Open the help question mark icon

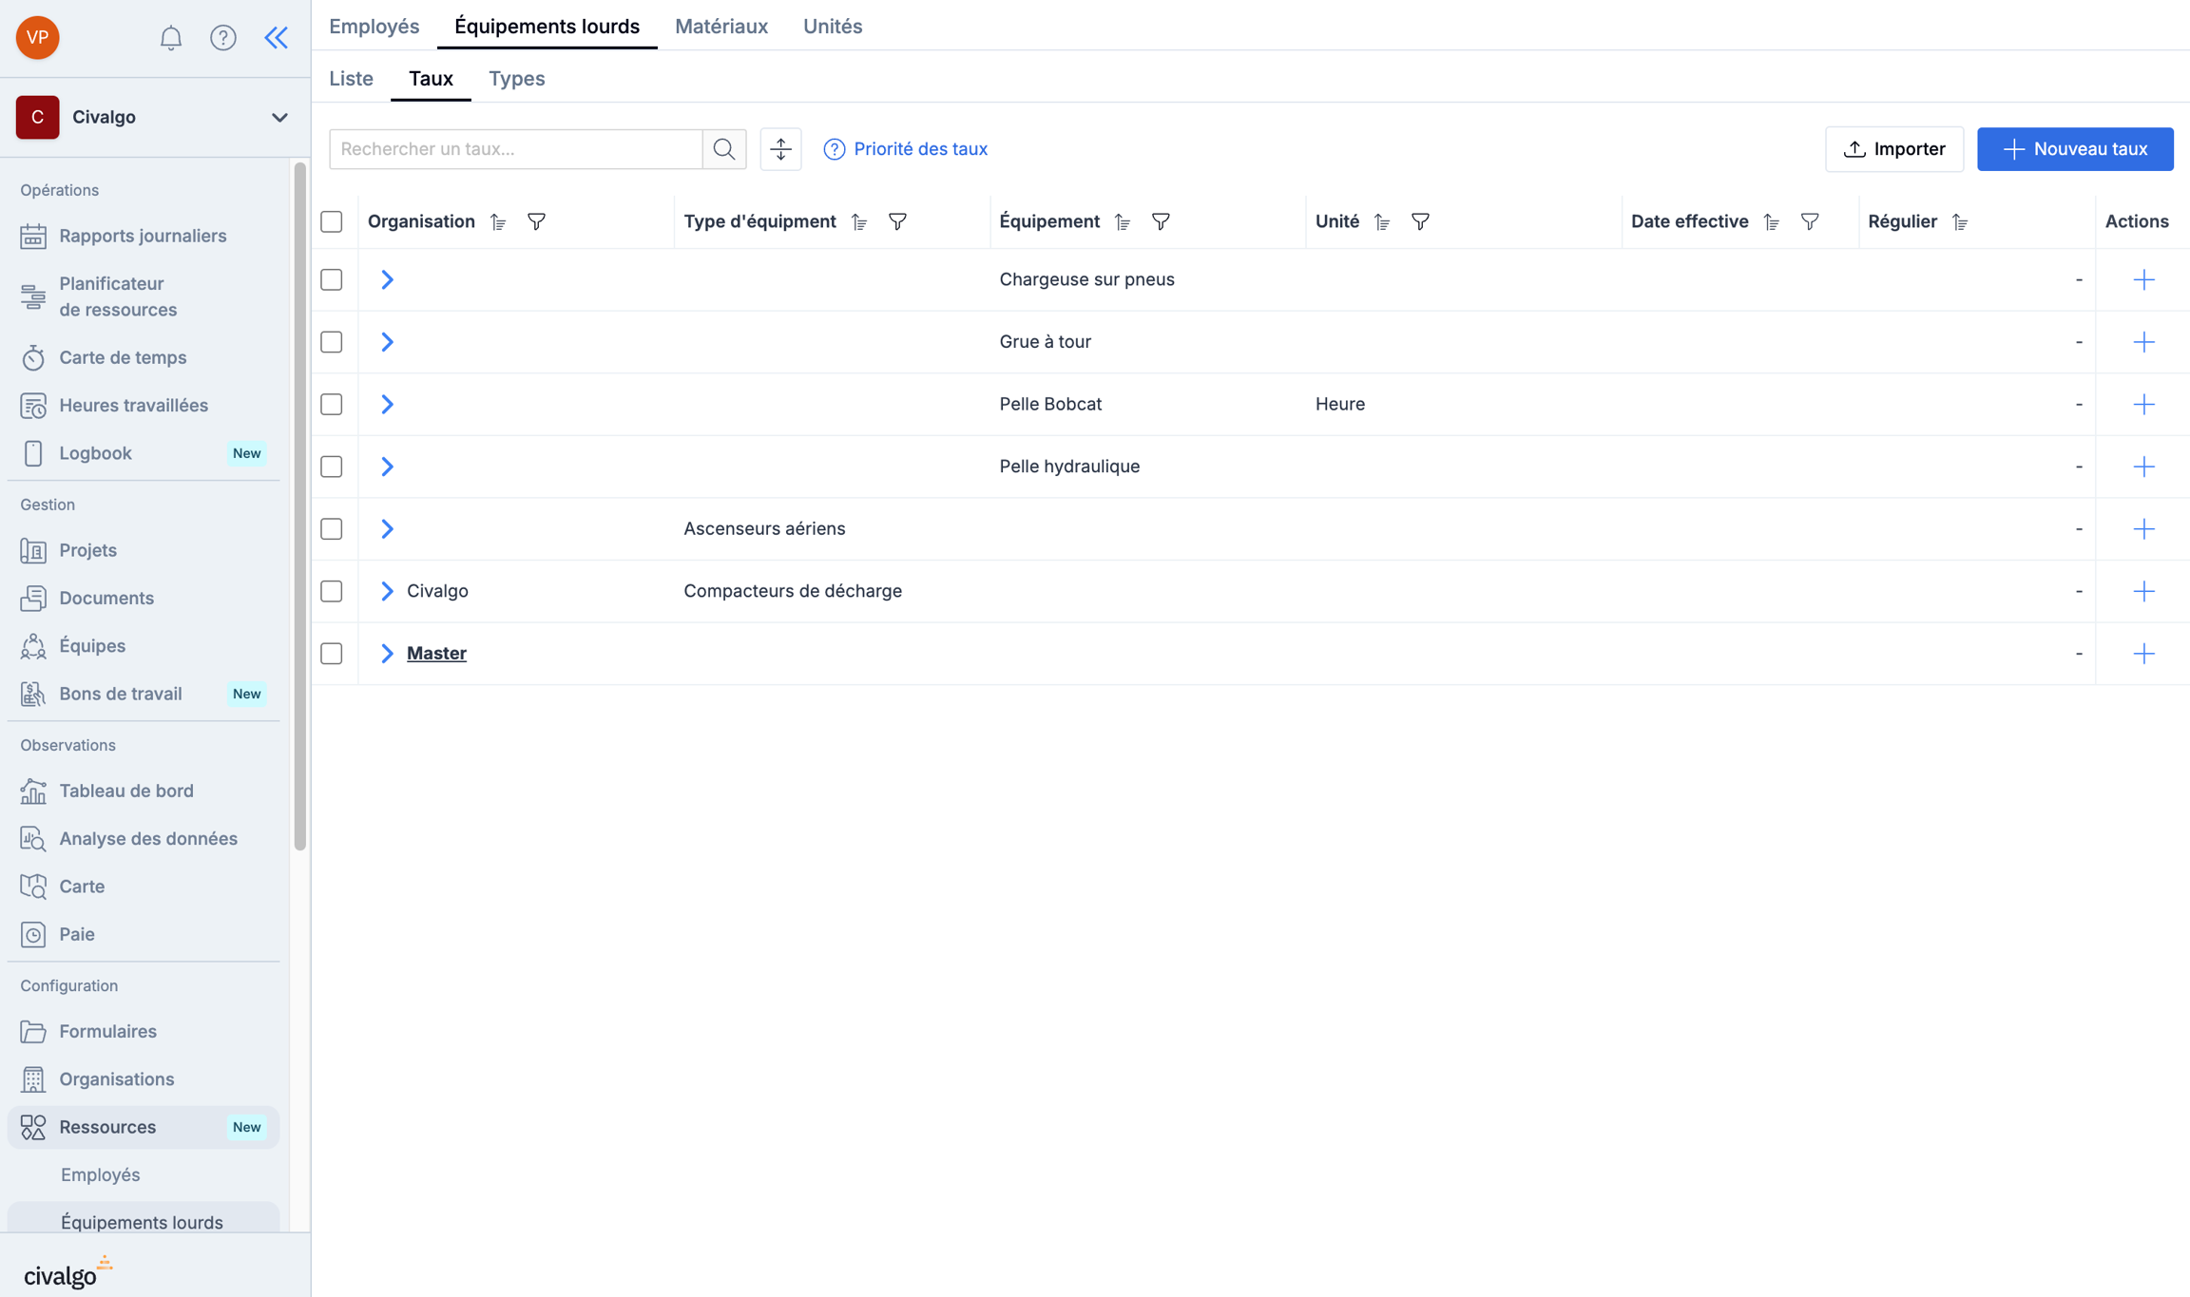tap(222, 38)
